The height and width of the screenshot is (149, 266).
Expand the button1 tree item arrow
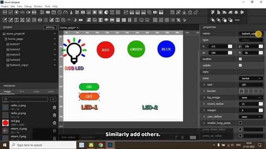click(54, 44)
